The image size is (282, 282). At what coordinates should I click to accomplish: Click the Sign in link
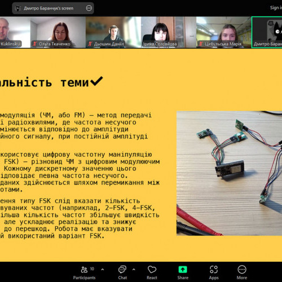click(x=276, y=8)
